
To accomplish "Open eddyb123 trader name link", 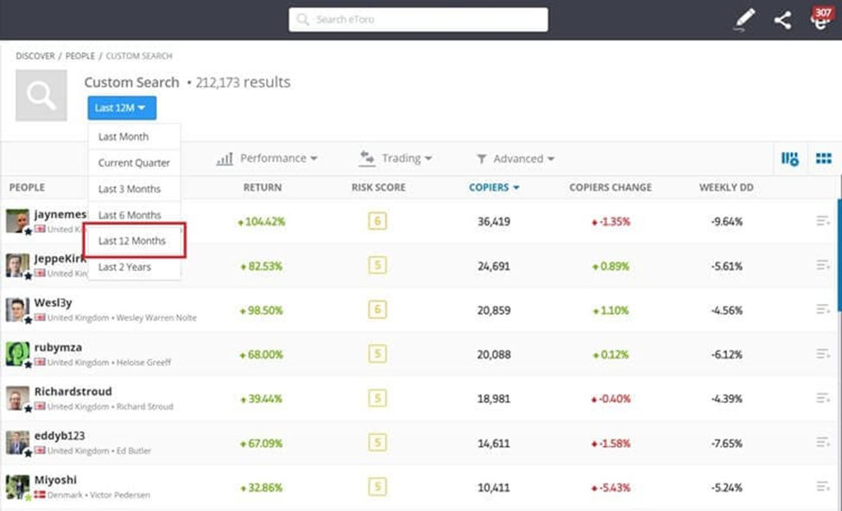I will (x=60, y=436).
